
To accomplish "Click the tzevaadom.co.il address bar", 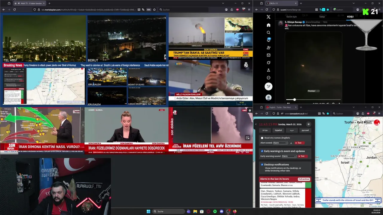I will [294, 113].
